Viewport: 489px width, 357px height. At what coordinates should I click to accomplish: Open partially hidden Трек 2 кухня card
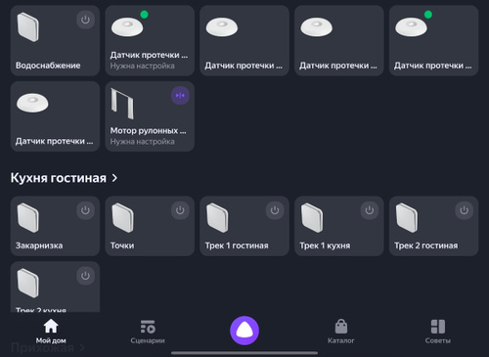click(55, 287)
